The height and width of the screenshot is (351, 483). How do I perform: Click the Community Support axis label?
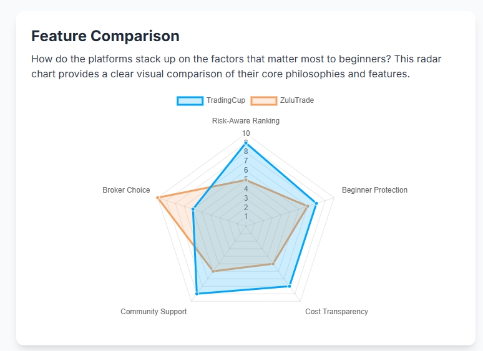[154, 312]
